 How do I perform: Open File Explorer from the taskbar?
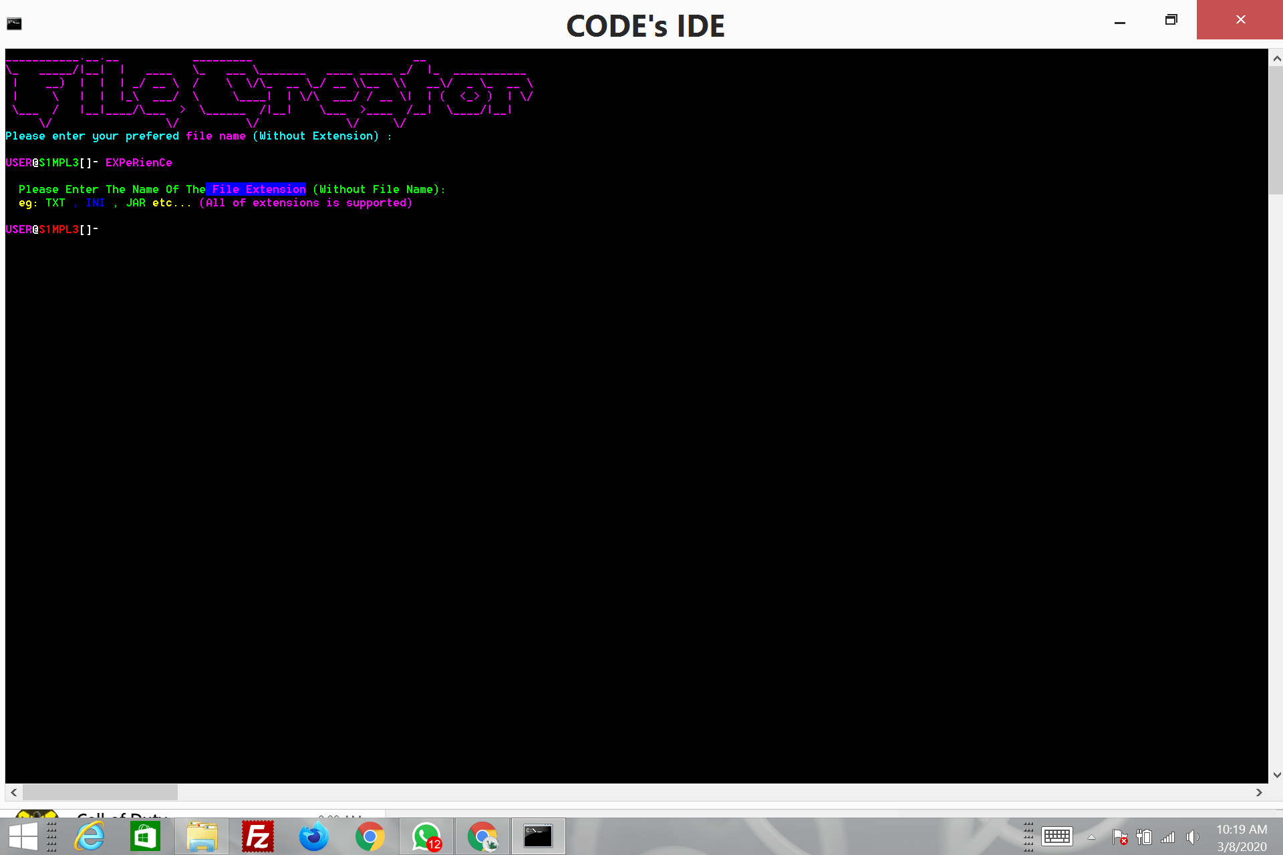[202, 836]
